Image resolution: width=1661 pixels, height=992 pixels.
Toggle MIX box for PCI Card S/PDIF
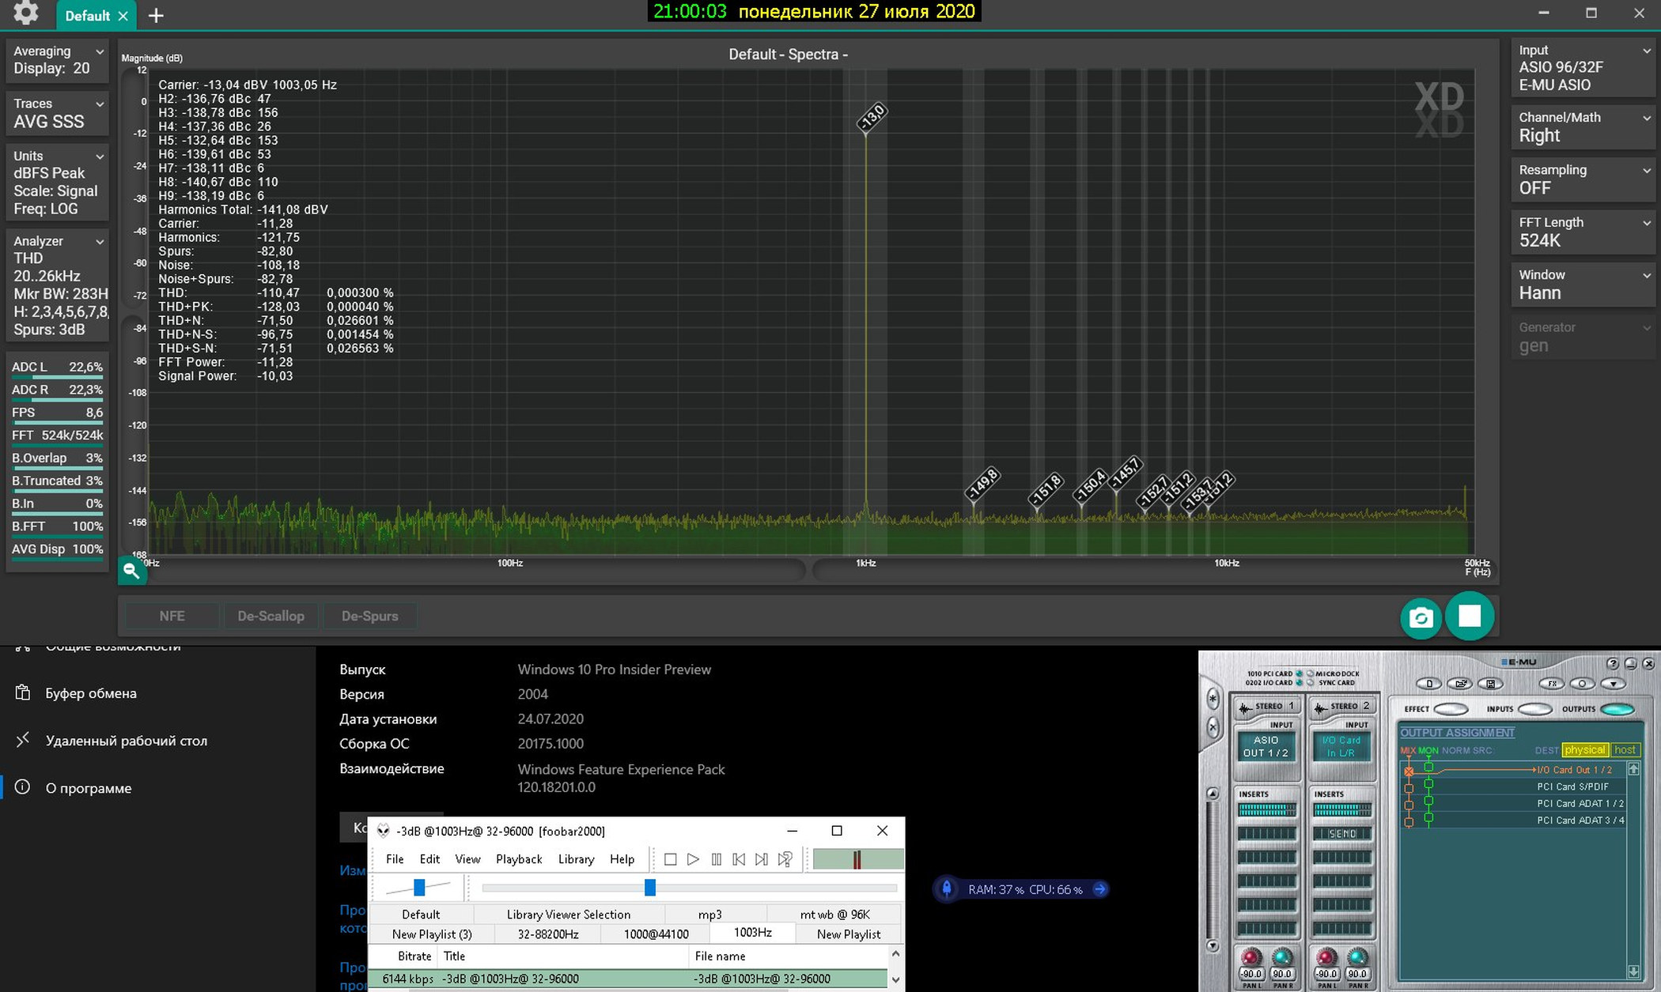[x=1409, y=787]
